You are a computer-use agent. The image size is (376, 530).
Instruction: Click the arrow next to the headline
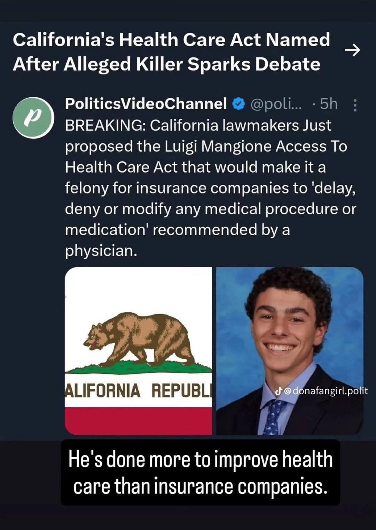[352, 51]
